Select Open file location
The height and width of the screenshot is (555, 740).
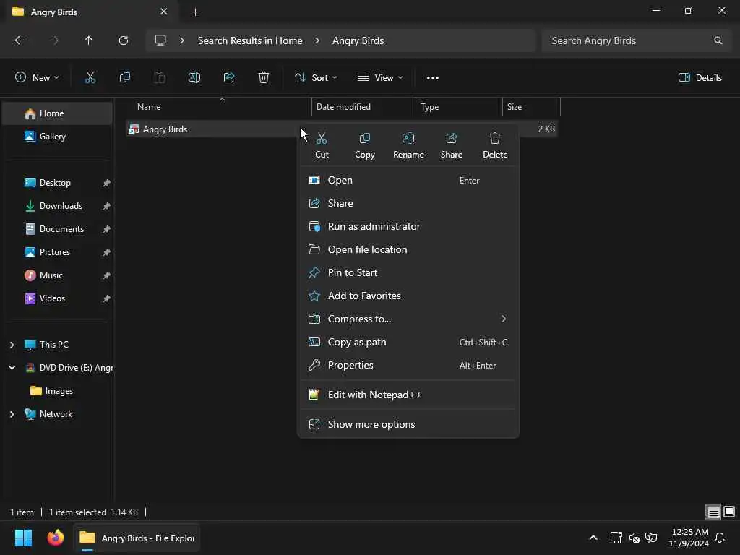[408, 249]
